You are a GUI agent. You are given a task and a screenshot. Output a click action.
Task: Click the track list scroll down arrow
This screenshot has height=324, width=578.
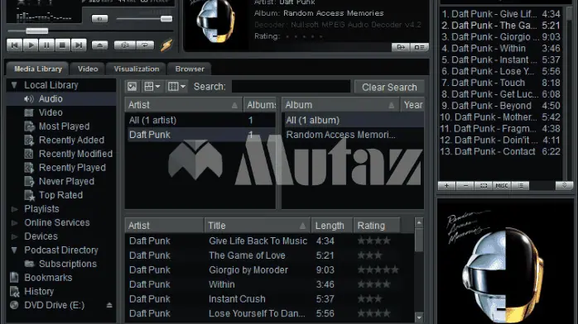tap(419, 317)
